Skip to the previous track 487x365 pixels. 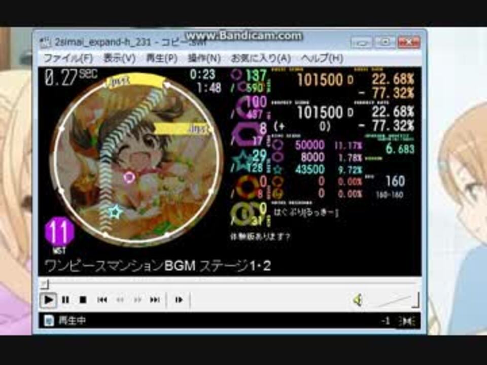102,300
